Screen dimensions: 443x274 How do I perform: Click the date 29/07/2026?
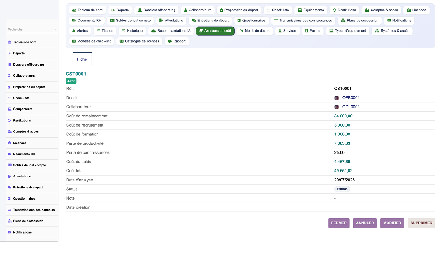pos(345,180)
